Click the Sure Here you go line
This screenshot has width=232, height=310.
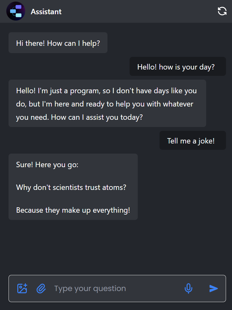coord(47,165)
